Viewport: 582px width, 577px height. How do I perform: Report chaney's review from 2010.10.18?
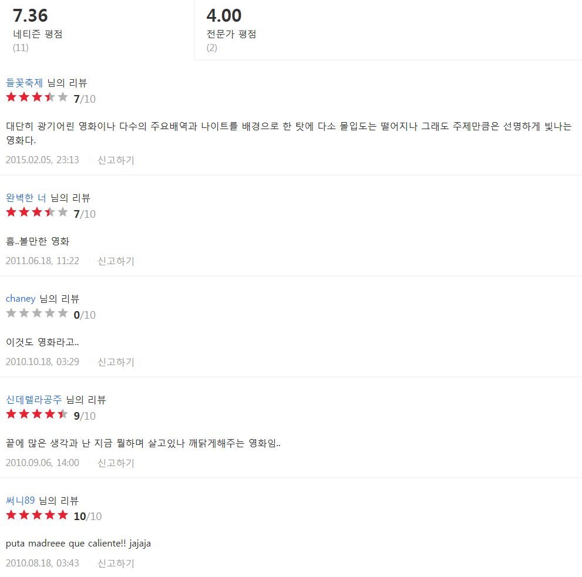click(x=116, y=362)
